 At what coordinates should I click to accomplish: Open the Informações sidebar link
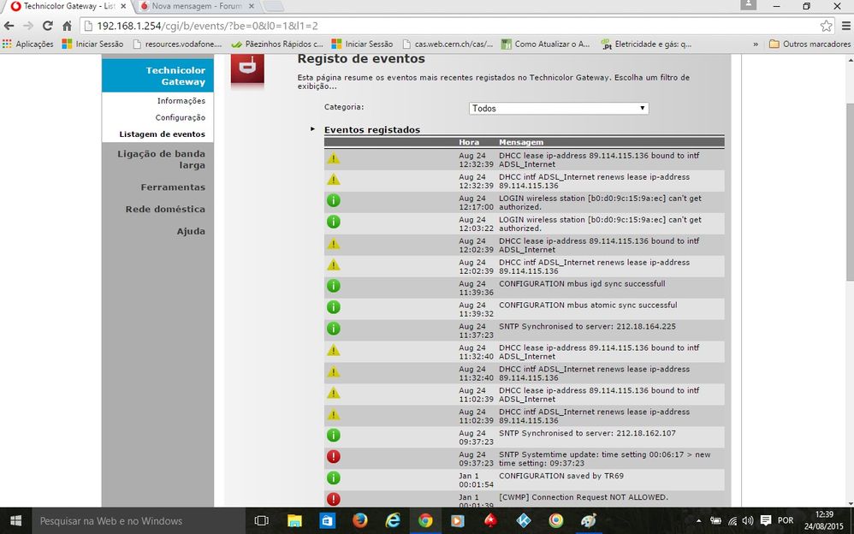(x=181, y=101)
